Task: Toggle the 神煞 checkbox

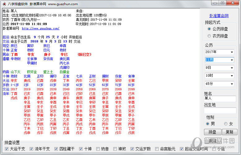Action: click(x=115, y=149)
